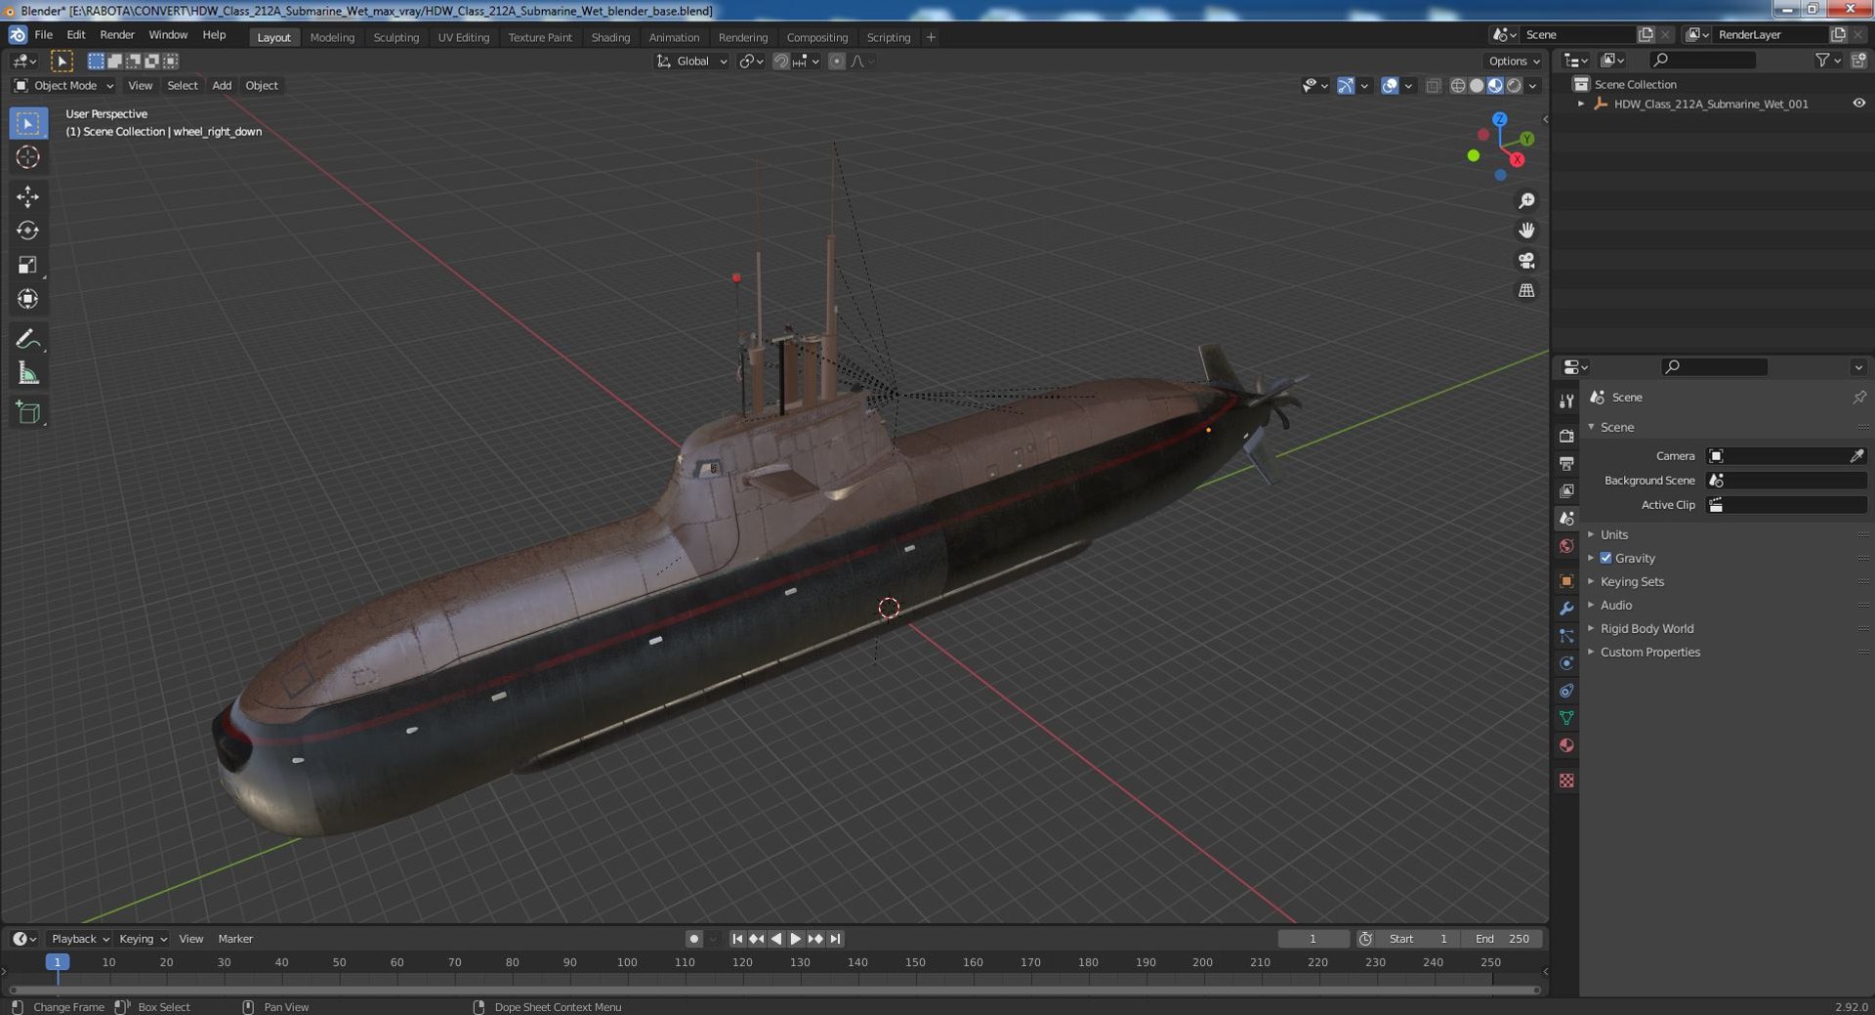The width and height of the screenshot is (1875, 1015).
Task: Open the viewport Add menu
Action: click(222, 86)
